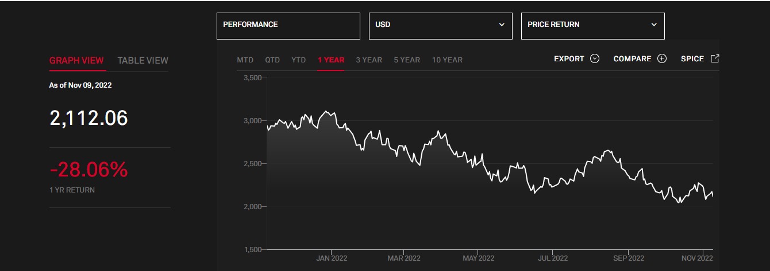Screen dimensions: 770x271
Task: Click the JUL 2022 axis label
Action: 553,258
